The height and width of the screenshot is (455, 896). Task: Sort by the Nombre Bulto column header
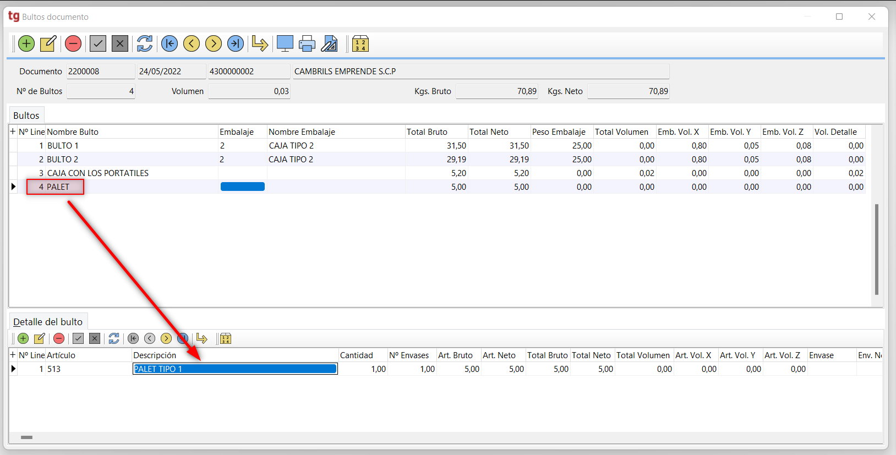click(132, 132)
